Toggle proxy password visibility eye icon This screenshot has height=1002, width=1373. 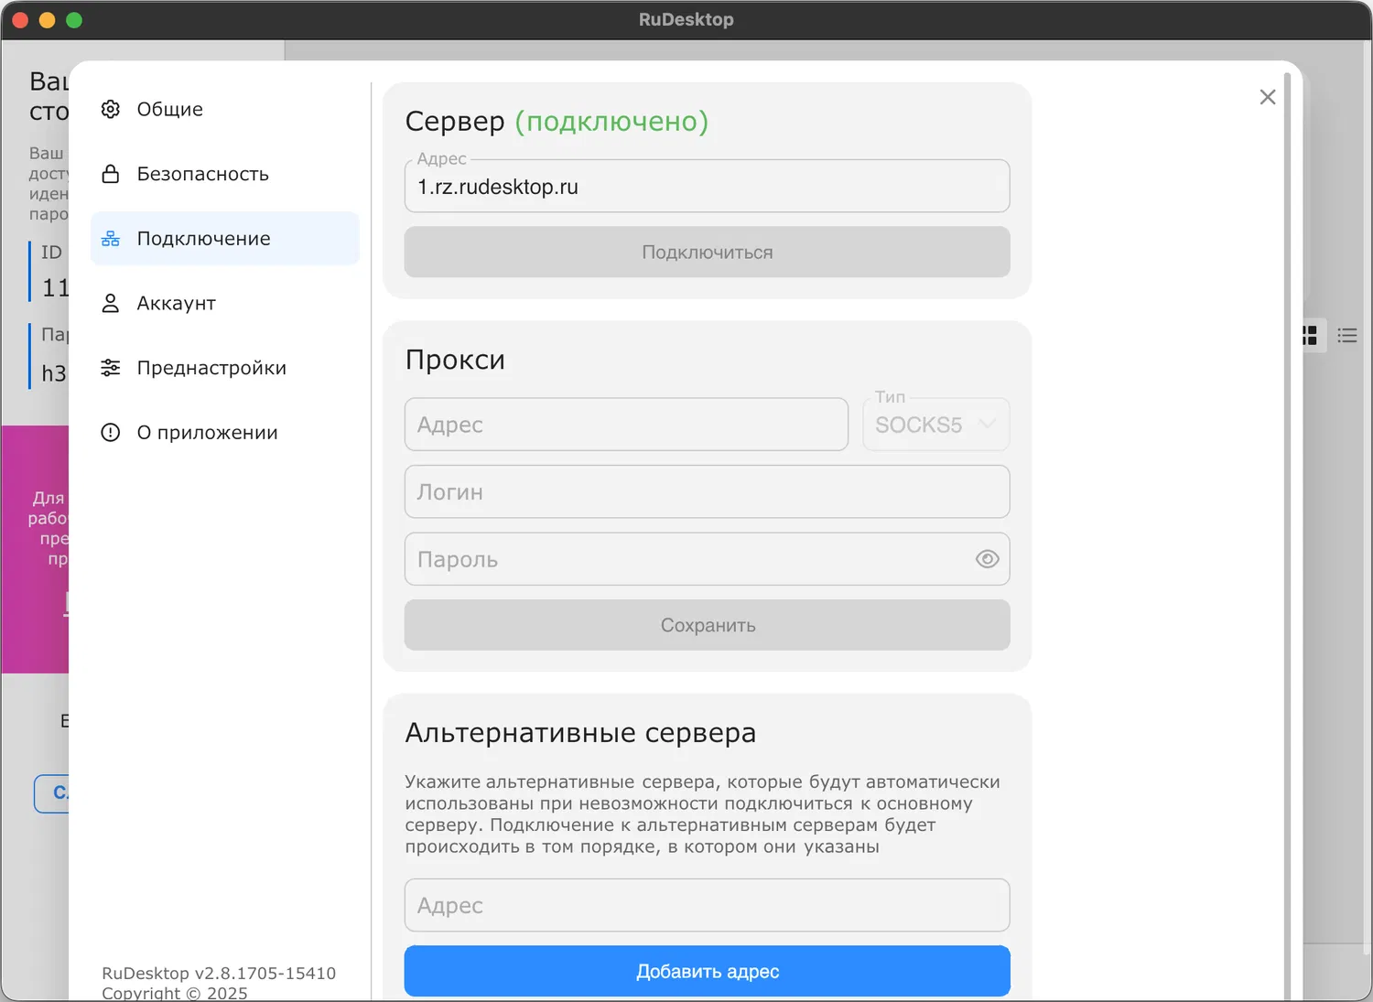pyautogui.click(x=988, y=559)
